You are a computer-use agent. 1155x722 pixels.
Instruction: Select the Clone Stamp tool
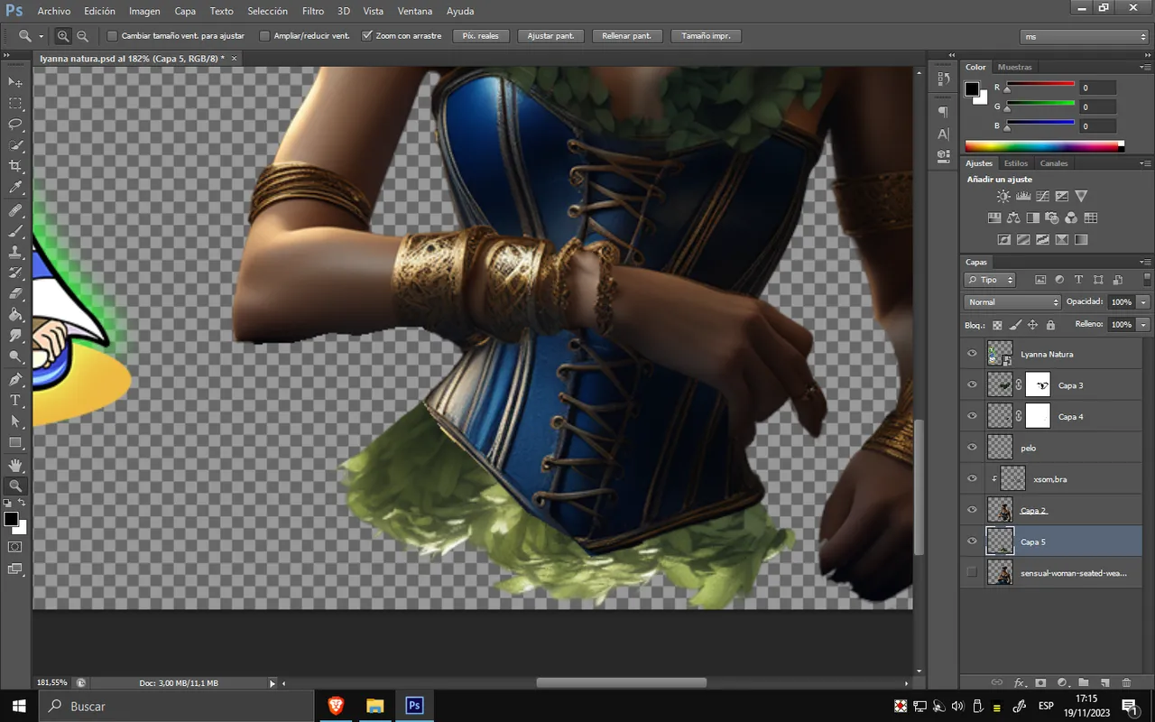pos(15,252)
